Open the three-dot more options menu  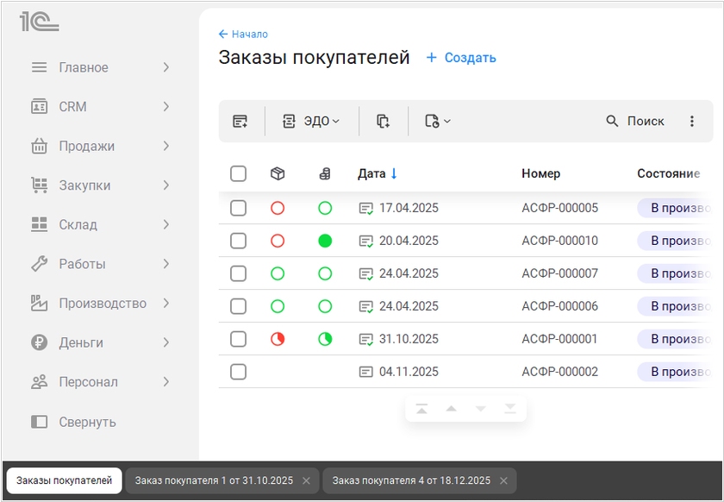(691, 122)
